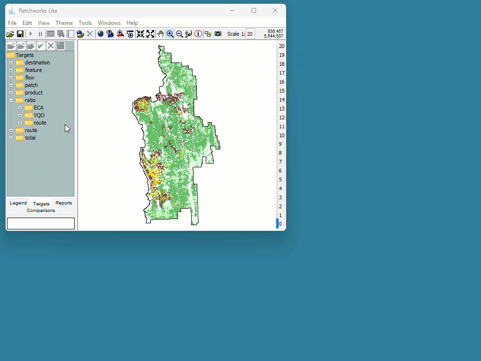Screen dimensions: 481x361
Task: Select the VQO tree item label
Action: [39, 115]
